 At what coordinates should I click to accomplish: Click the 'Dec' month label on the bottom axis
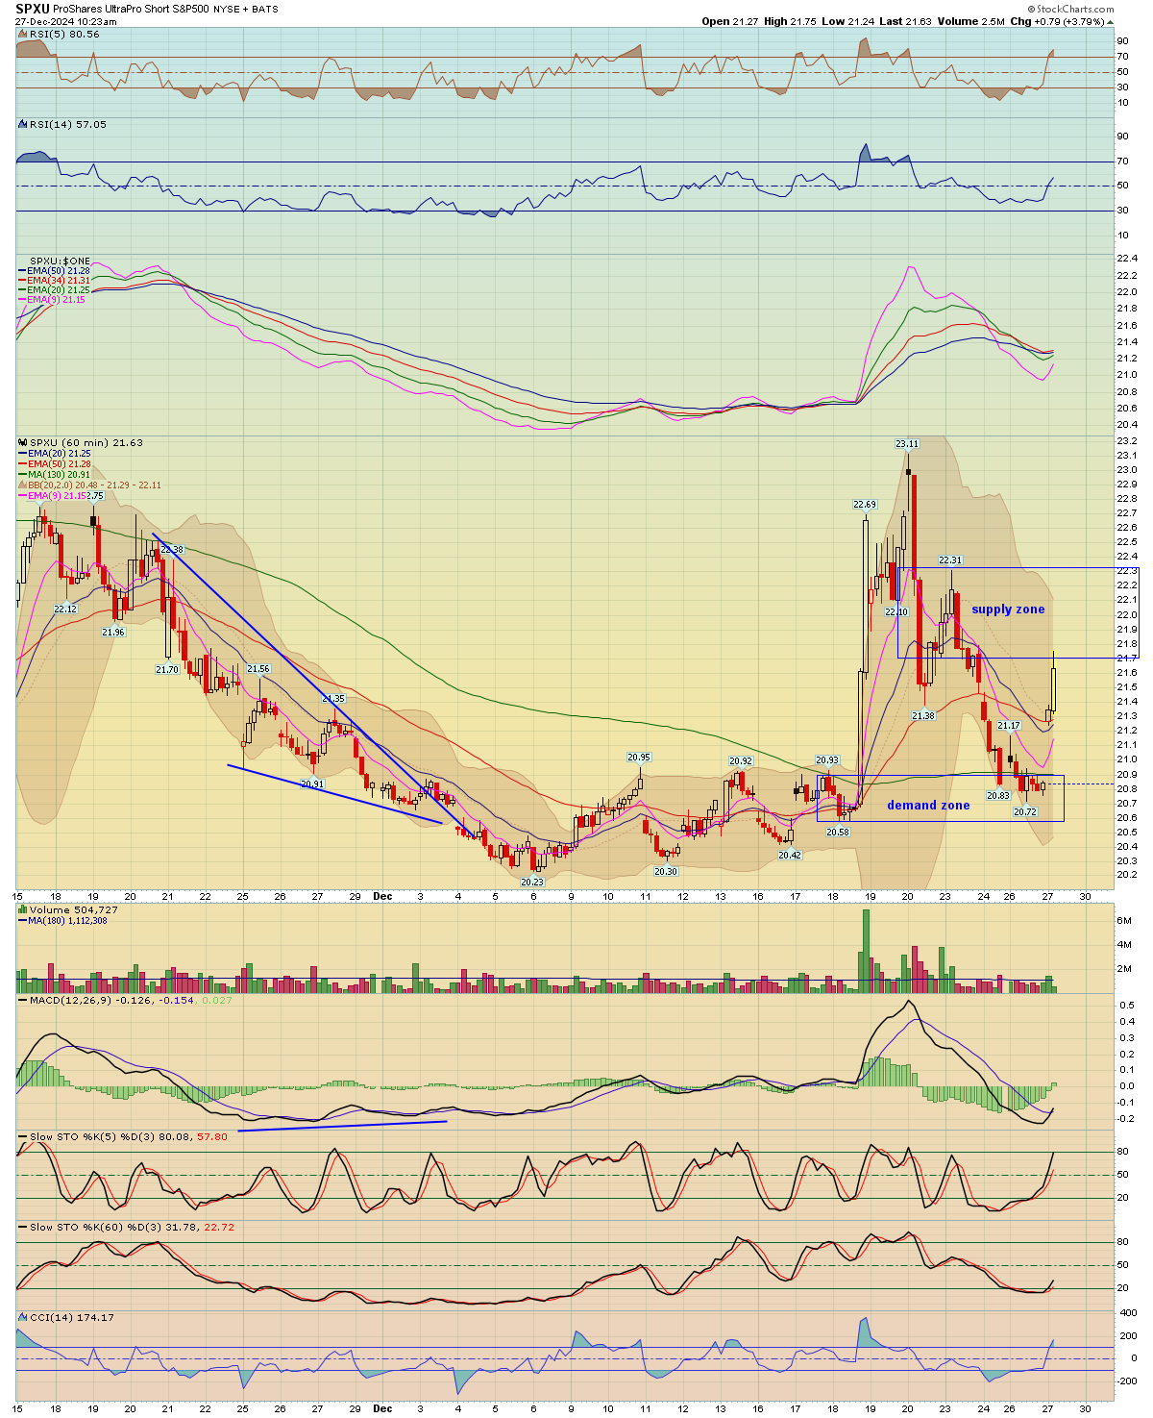pos(382,896)
